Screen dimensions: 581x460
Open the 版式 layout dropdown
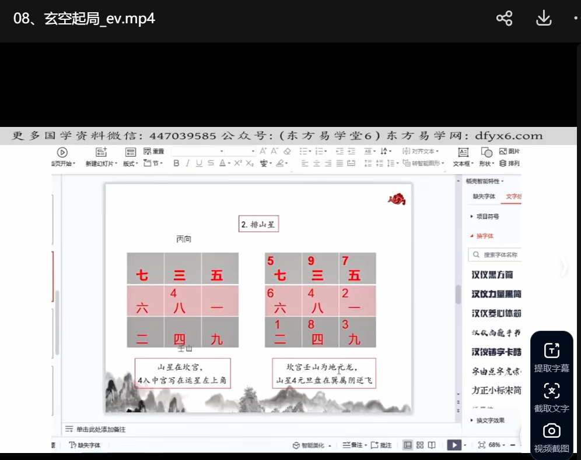tap(129, 164)
